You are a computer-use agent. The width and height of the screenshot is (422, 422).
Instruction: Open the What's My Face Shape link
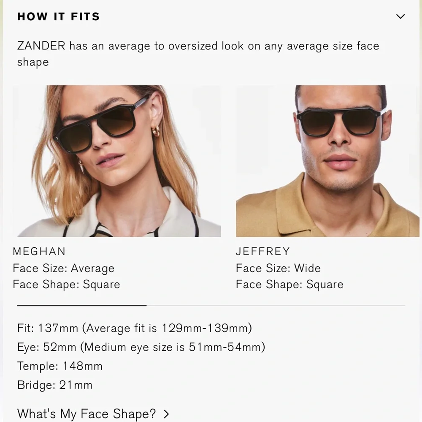(87, 414)
